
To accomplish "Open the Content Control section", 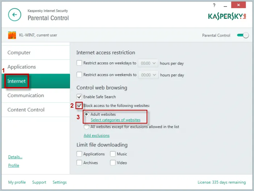I will (x=36, y=109).
